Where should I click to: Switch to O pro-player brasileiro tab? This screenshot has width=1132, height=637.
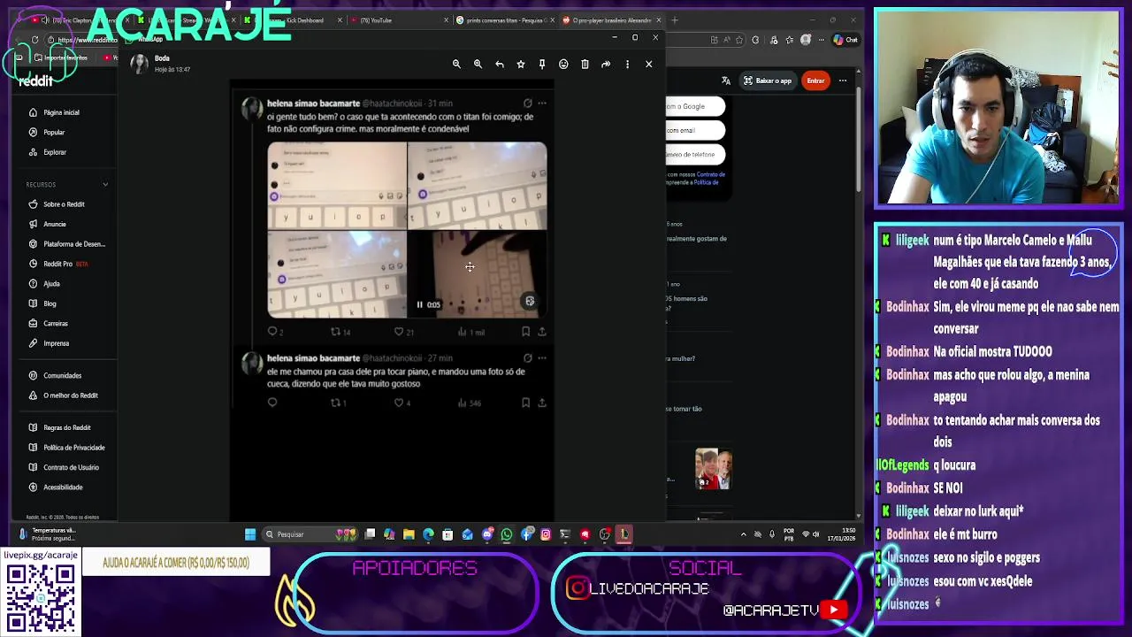pos(611,19)
